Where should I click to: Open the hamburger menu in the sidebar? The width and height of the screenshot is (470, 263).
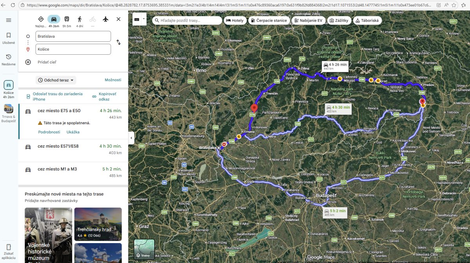[x=9, y=20]
